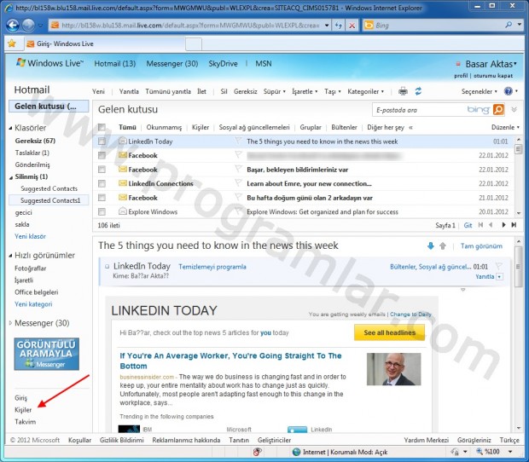Open the Taşı dropdown menu

(333, 91)
